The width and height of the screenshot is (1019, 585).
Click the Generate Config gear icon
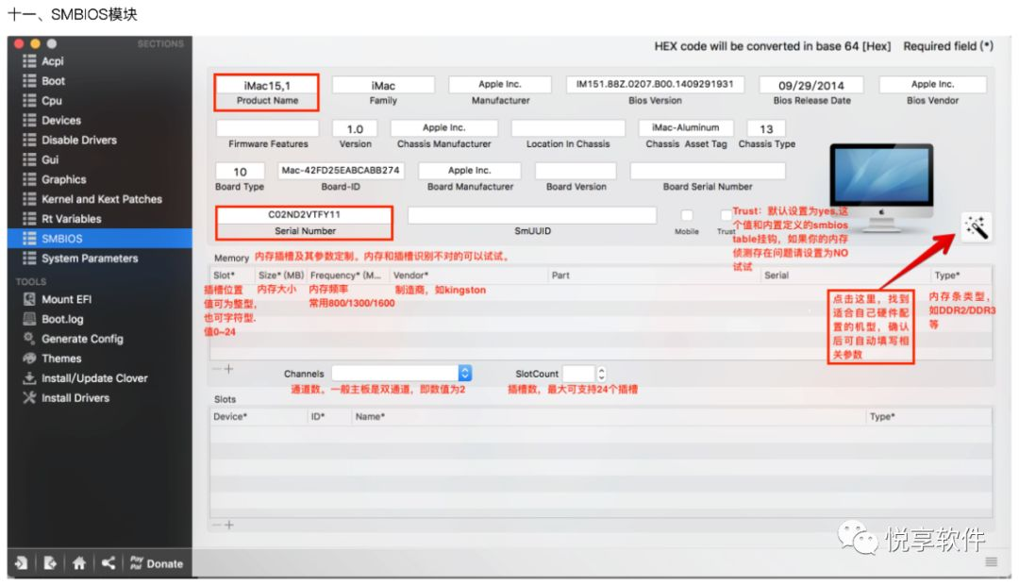coord(29,338)
